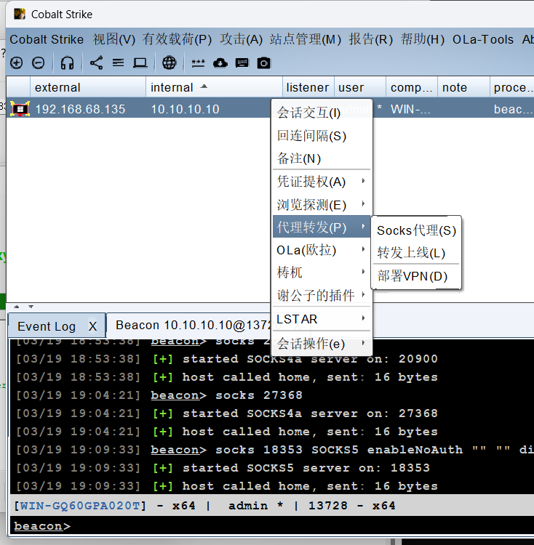Click the Cobalt Strike title bar app icon
Viewport: 534px width, 545px height.
pos(20,14)
